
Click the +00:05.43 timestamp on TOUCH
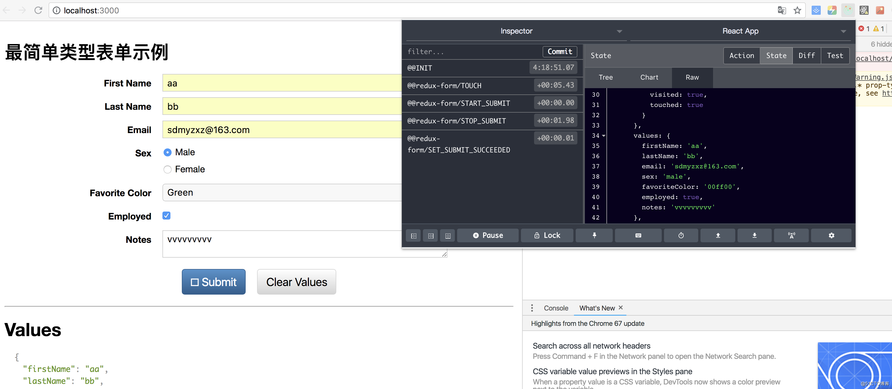point(555,85)
